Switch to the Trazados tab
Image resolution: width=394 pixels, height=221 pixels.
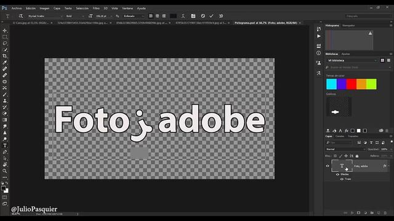[x=353, y=136]
